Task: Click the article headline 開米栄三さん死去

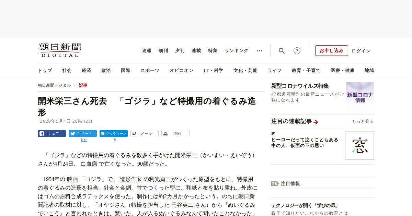Action: pos(147,107)
